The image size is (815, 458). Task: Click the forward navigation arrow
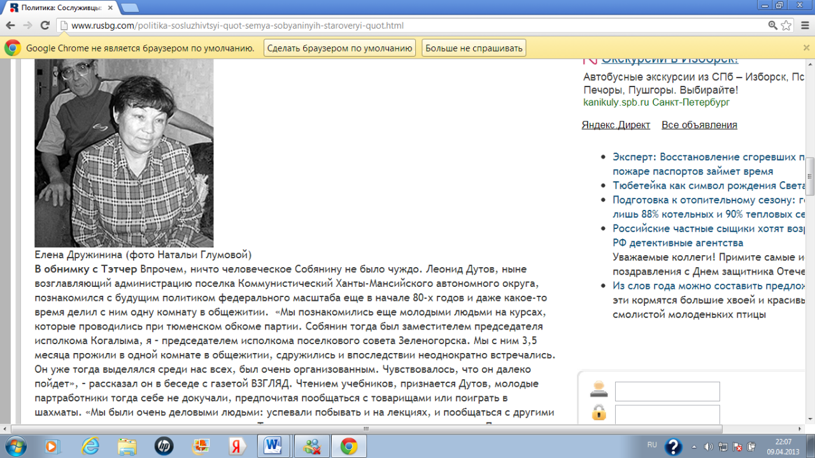[27, 25]
